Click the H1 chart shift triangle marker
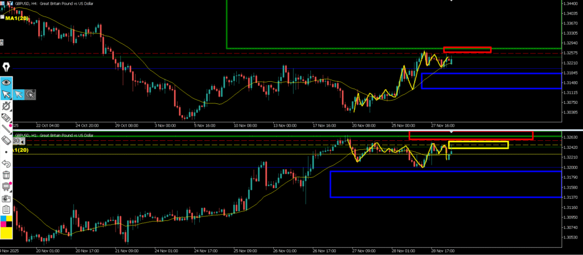The height and width of the screenshot is (255, 583). point(451,132)
